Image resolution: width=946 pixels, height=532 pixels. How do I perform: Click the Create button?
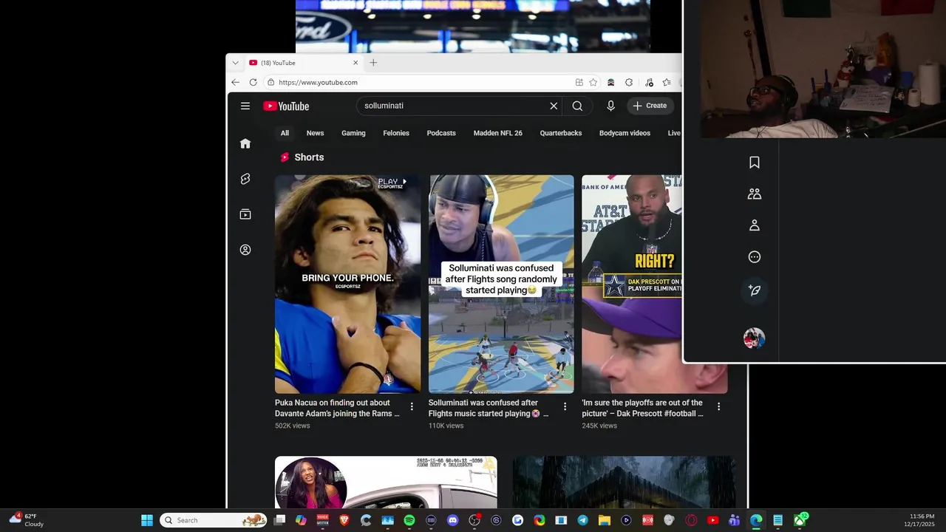(x=650, y=106)
